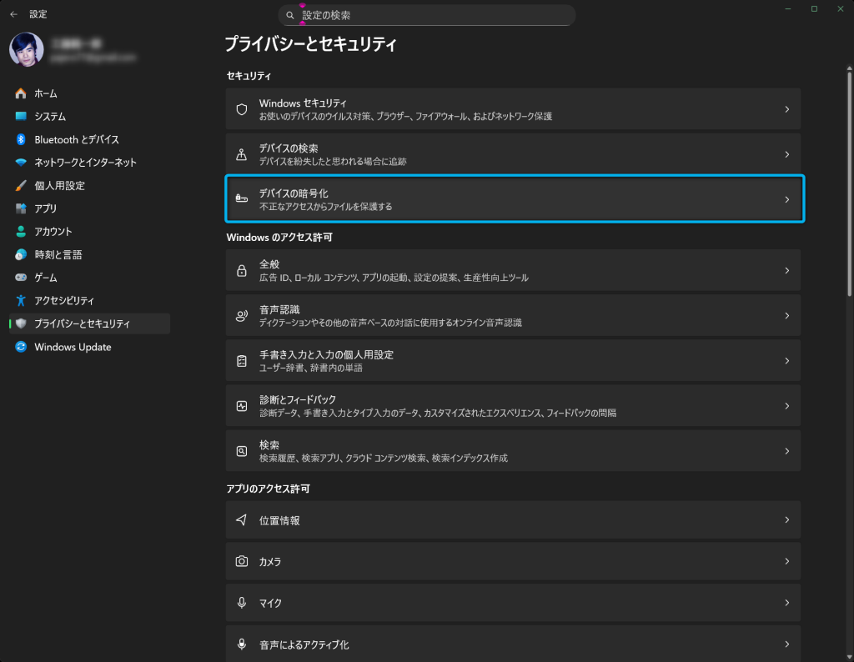This screenshot has width=854, height=662.
Task: Click the デバイスの暗号化 lock drive icon
Action: 242,199
